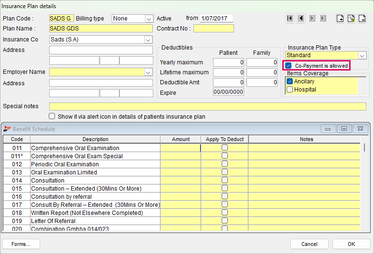Tick Apply To Deduct for code 017
The width and height of the screenshot is (374, 254).
(x=224, y=204)
